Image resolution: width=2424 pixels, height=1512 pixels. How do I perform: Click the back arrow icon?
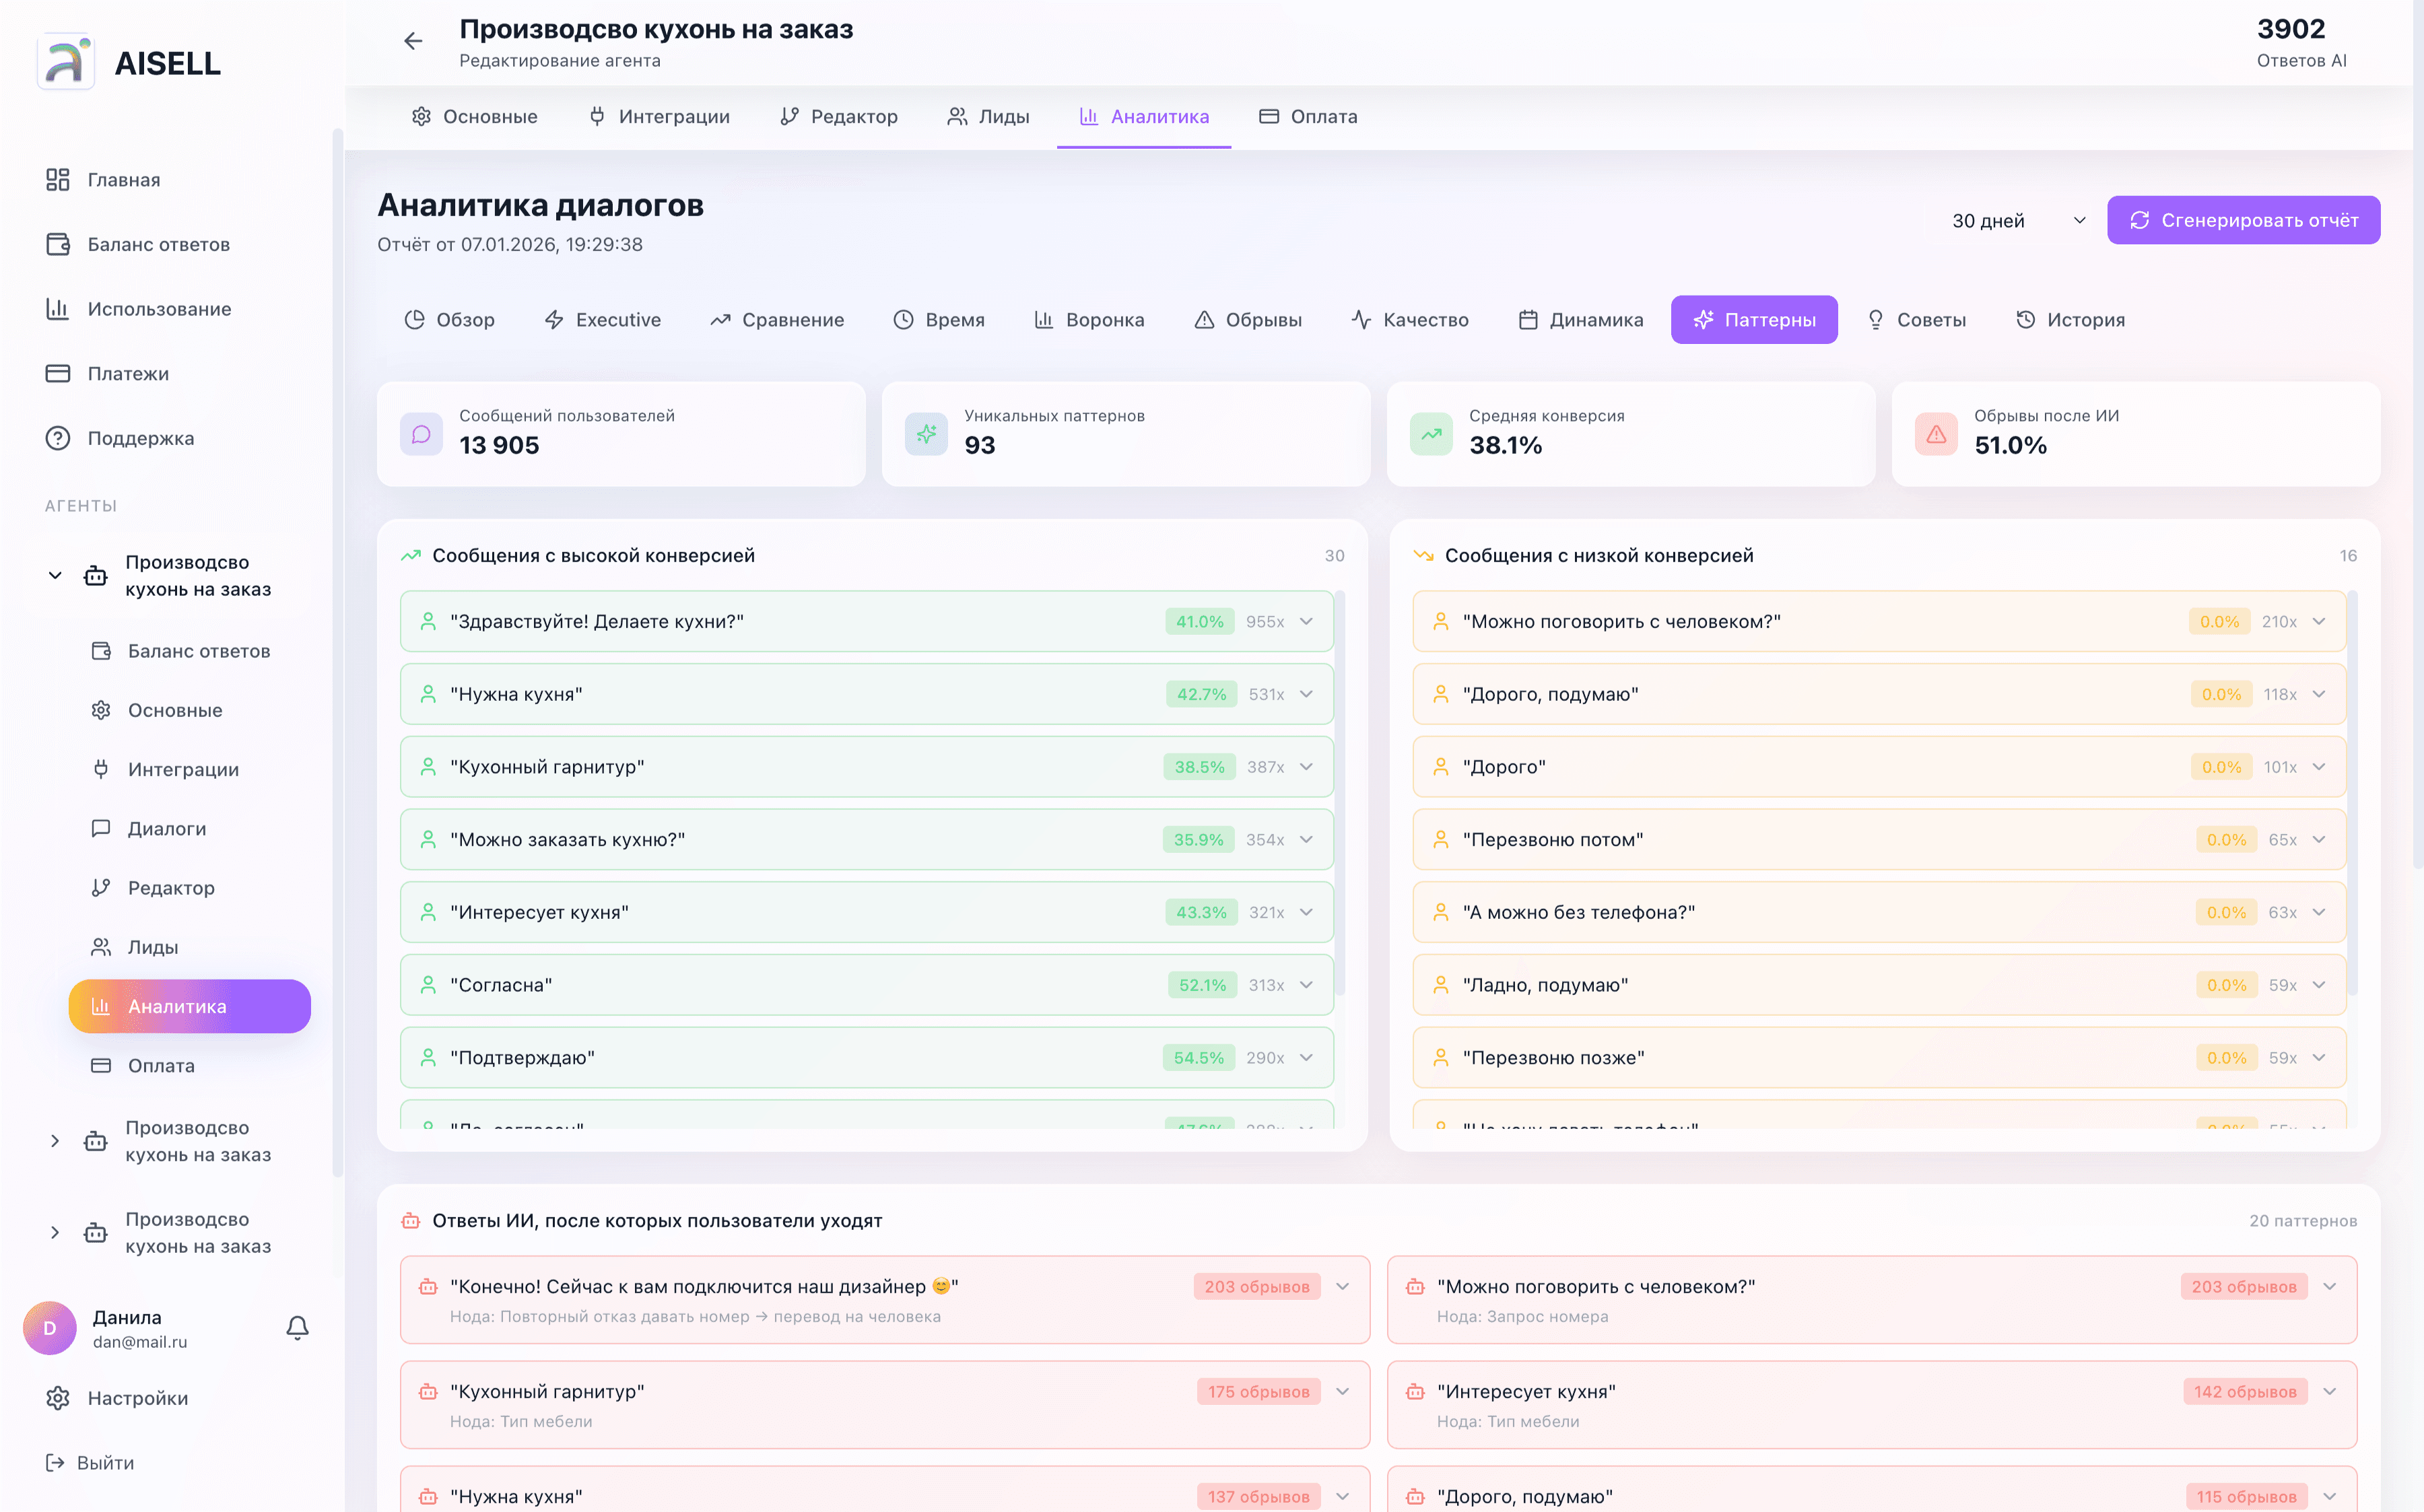coord(413,41)
